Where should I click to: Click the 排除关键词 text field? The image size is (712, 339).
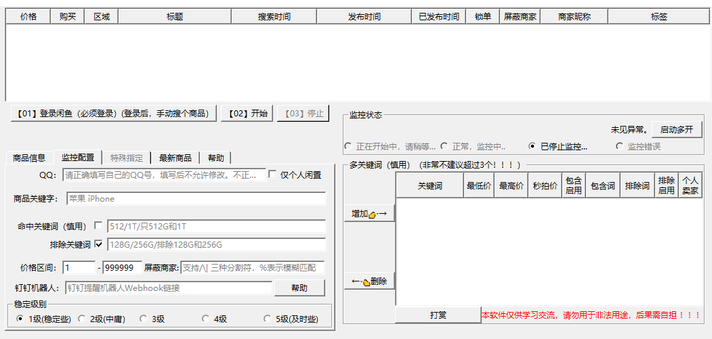pyautogui.click(x=216, y=244)
